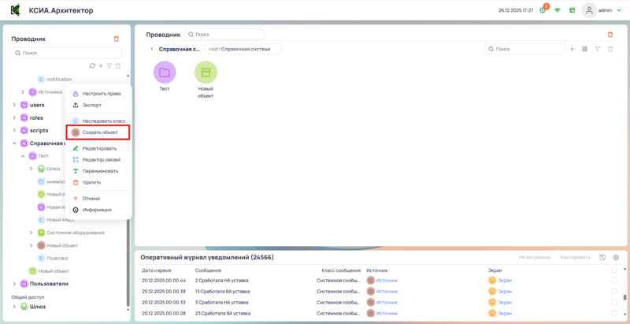
Task: Switch to grid view in right explorer
Action: click(x=584, y=49)
